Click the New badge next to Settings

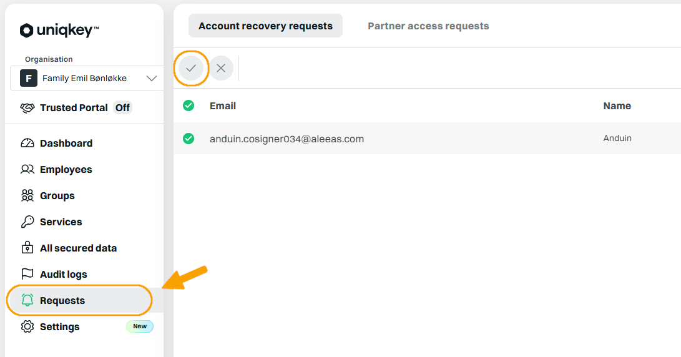coord(140,326)
